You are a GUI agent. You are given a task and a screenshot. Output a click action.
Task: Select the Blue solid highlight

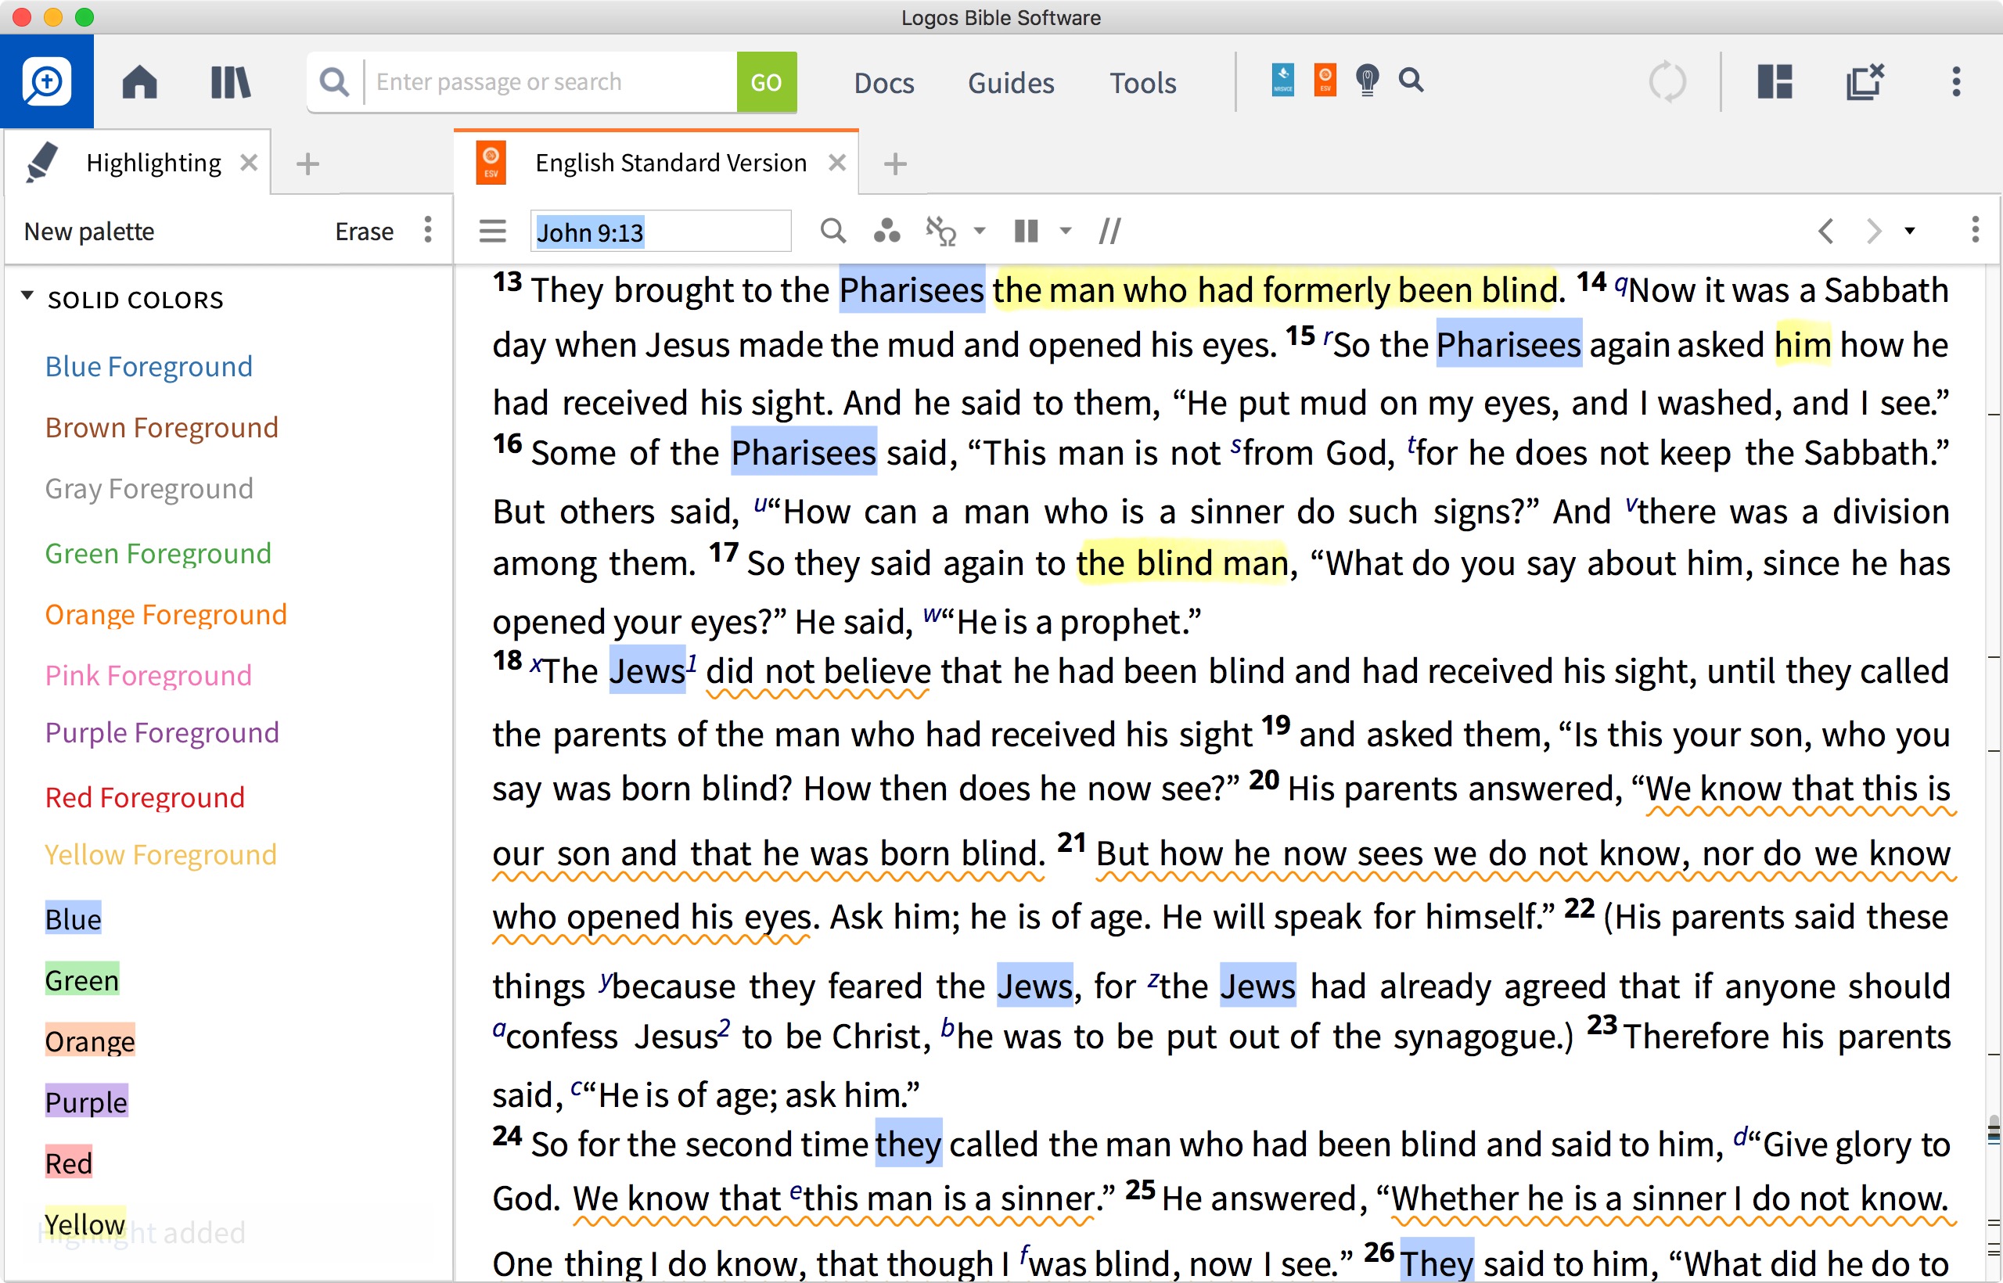click(x=73, y=918)
